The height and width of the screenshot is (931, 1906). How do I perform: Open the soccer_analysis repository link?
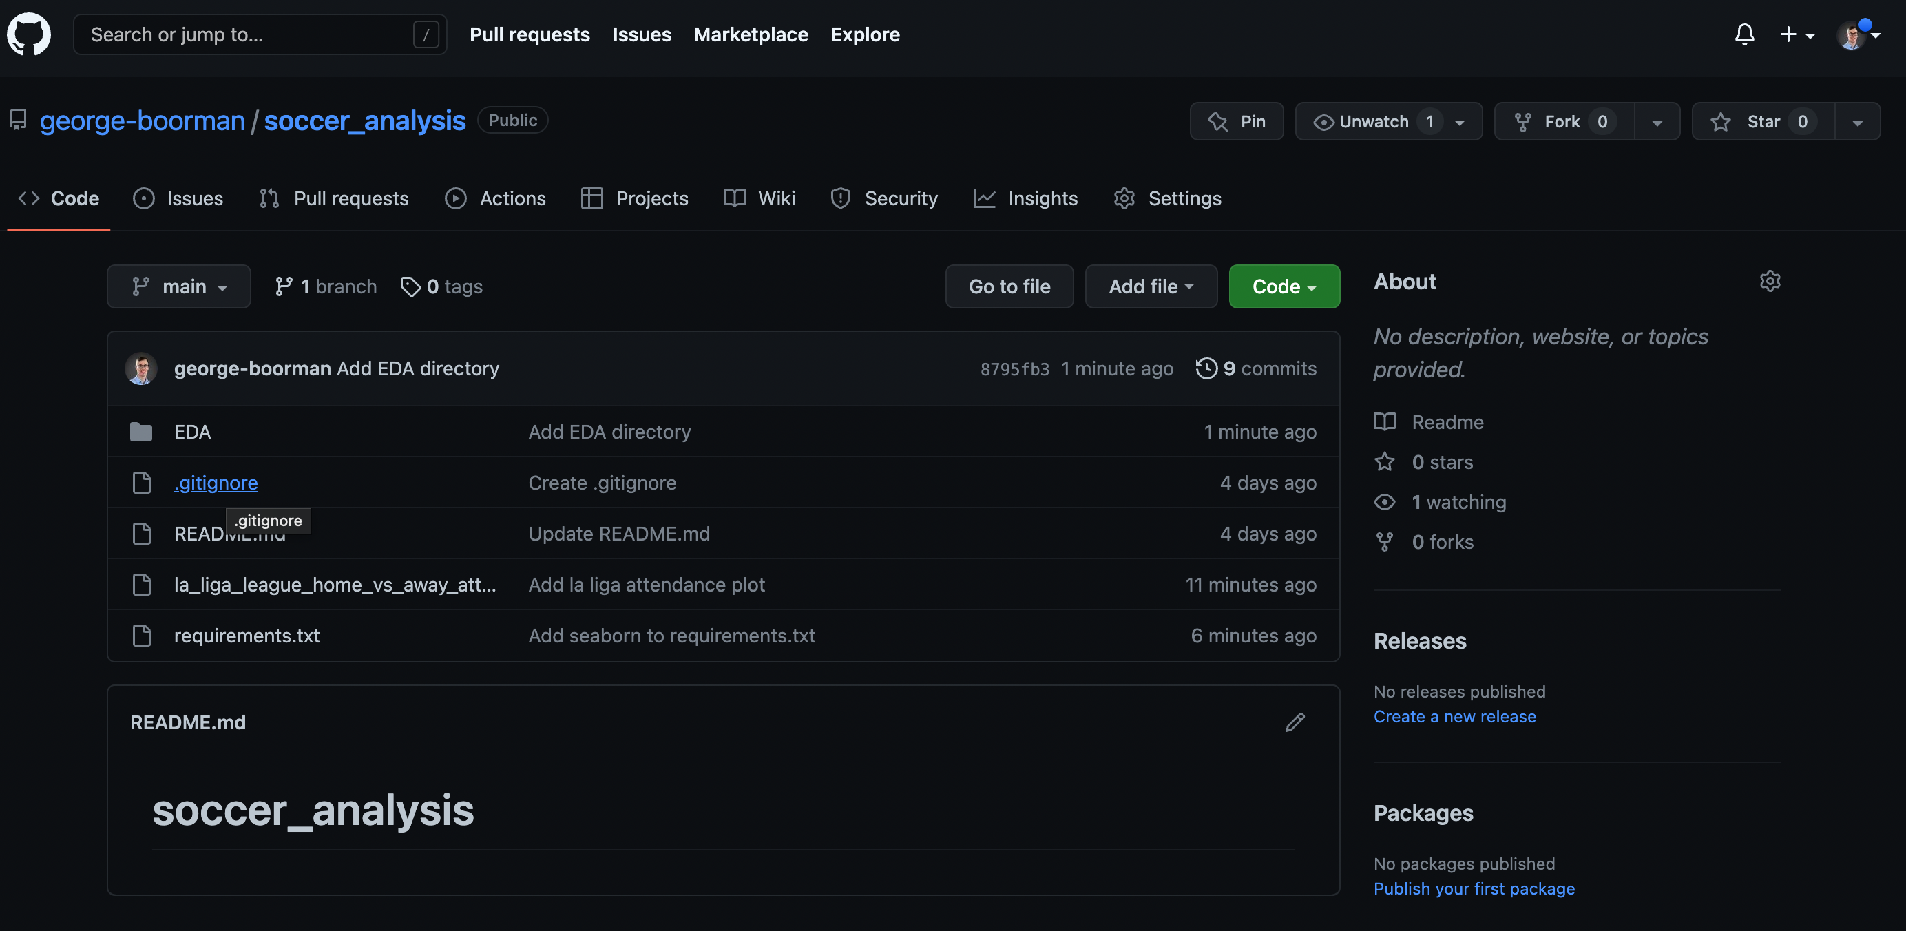coord(365,121)
